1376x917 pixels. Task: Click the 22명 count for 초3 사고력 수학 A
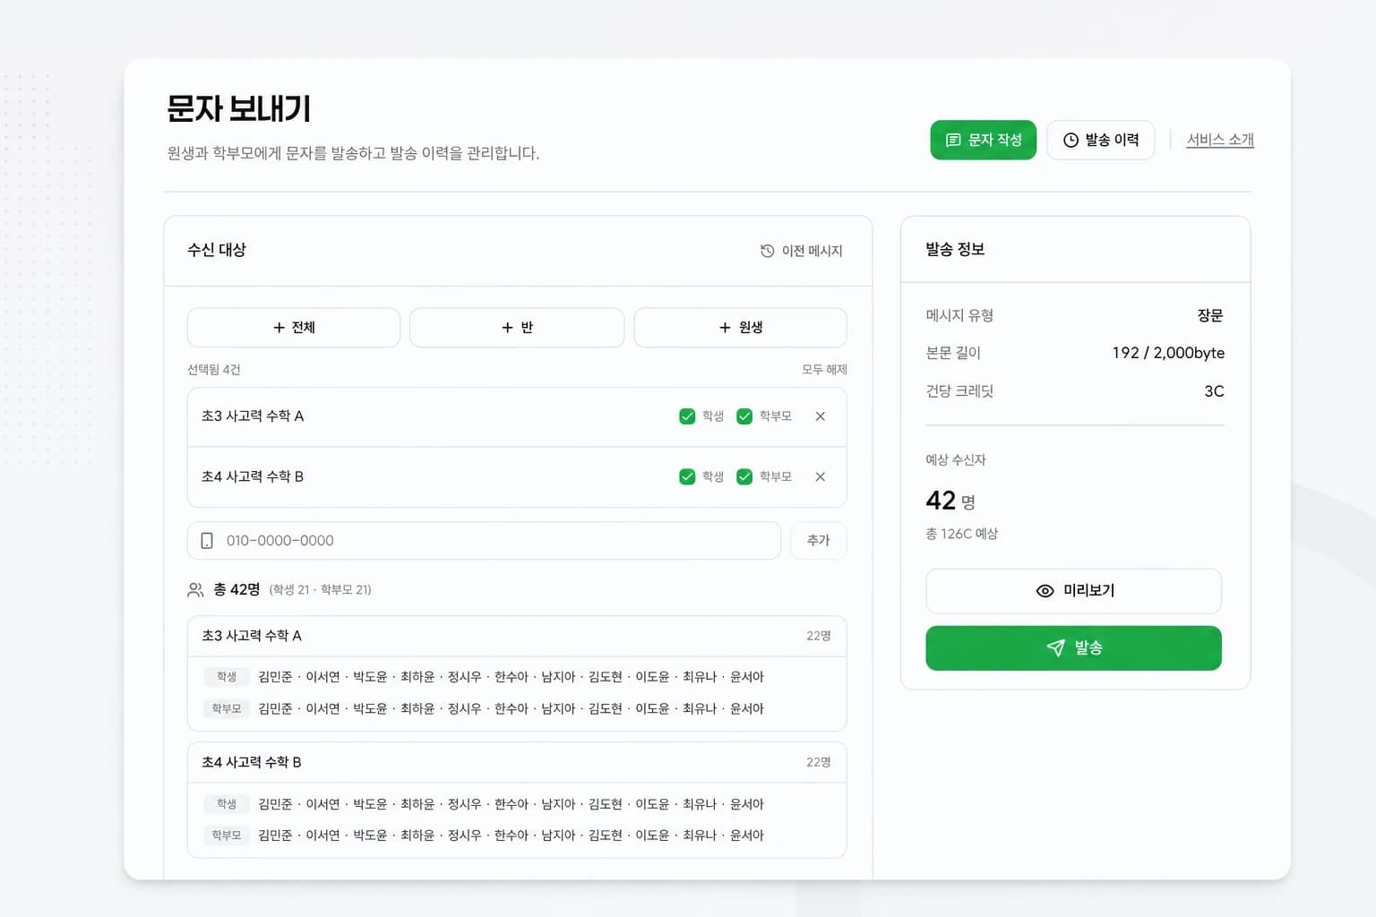819,636
